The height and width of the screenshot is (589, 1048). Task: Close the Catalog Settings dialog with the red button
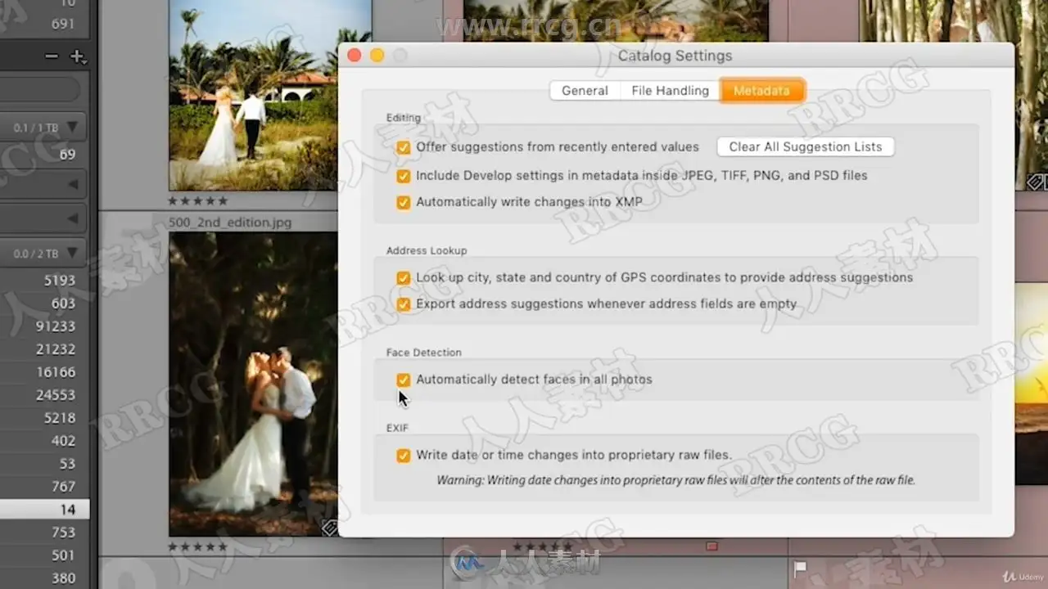[355, 56]
